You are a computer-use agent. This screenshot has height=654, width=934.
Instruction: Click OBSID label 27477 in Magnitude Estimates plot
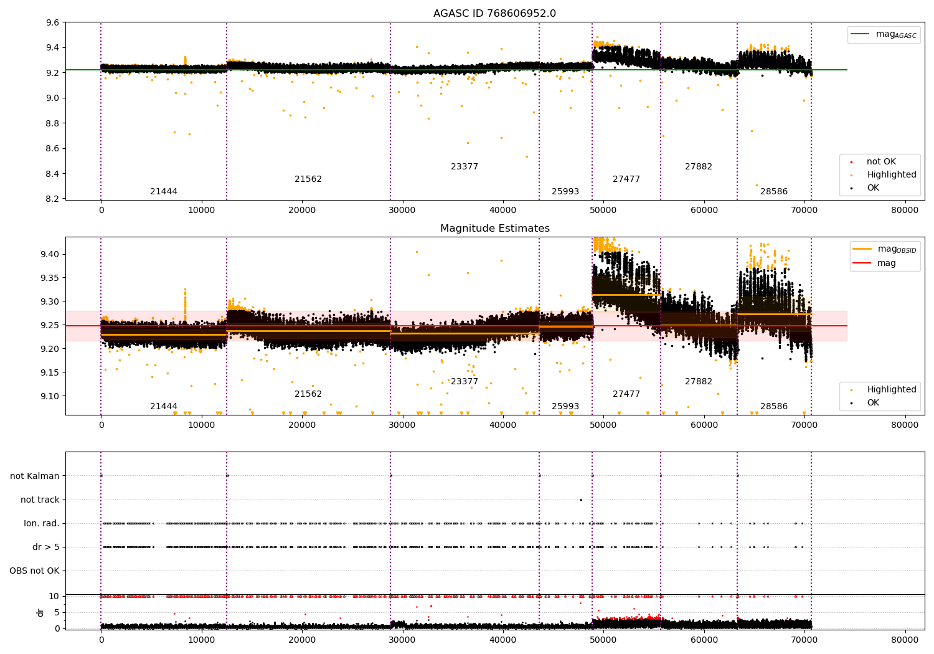click(x=626, y=394)
